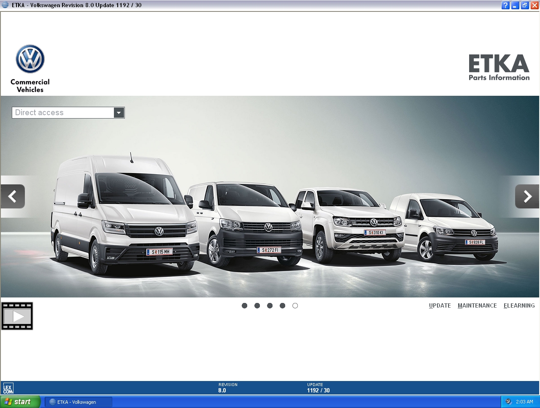Click the ETKA title bar globe icon

[x=5, y=5]
